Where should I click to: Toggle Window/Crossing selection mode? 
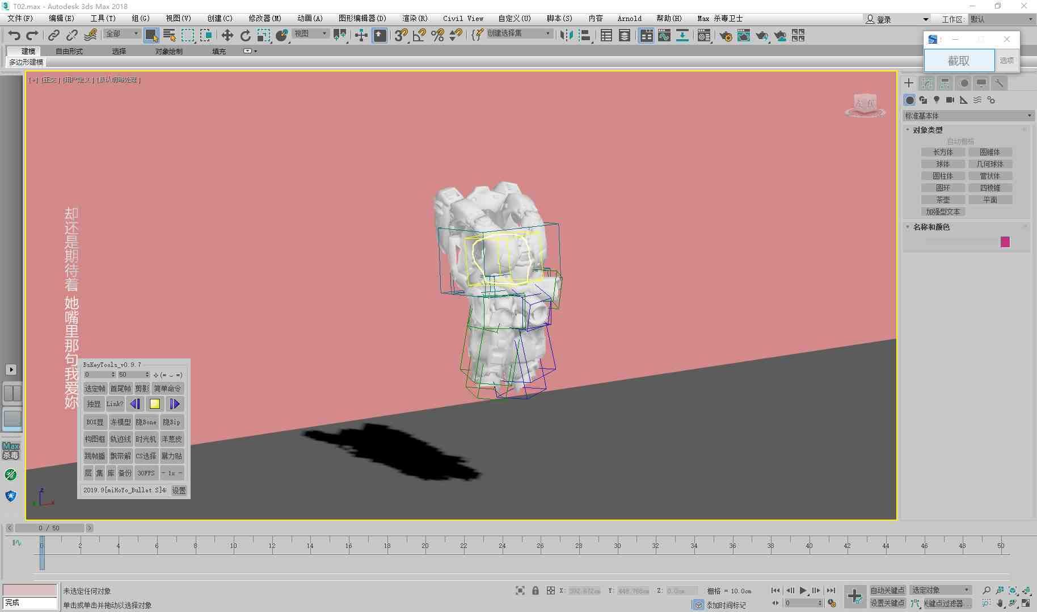[205, 35]
